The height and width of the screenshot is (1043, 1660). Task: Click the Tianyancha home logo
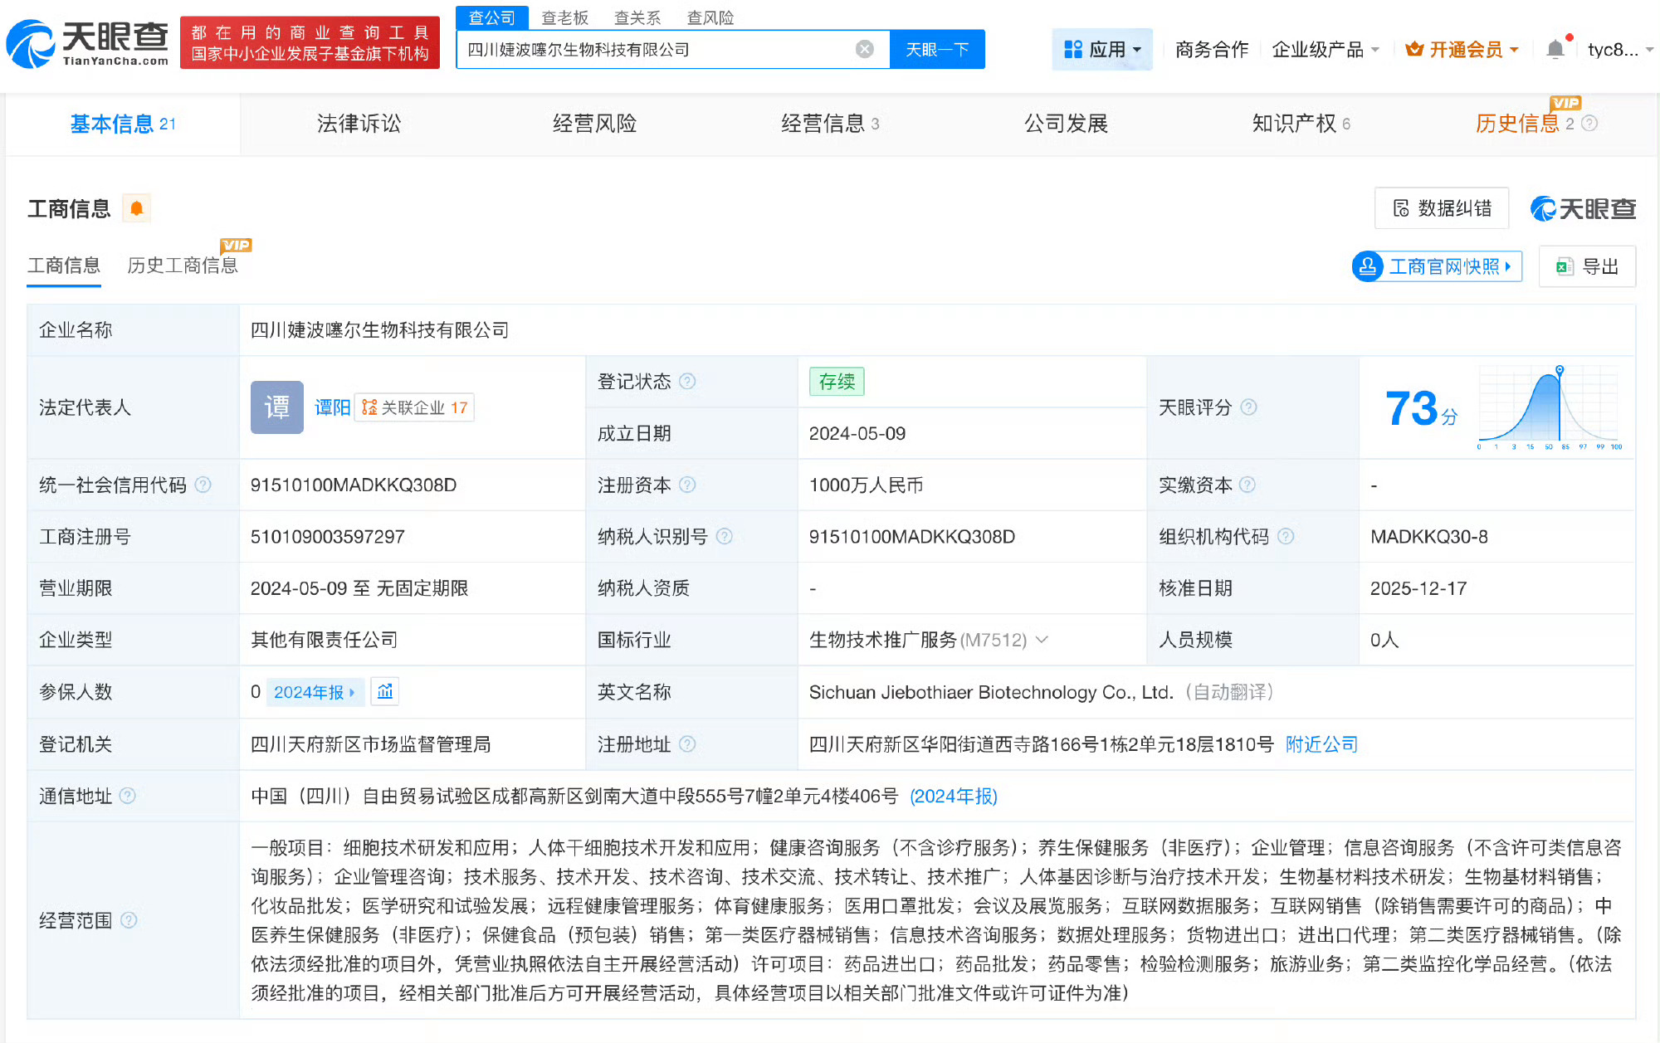click(87, 40)
